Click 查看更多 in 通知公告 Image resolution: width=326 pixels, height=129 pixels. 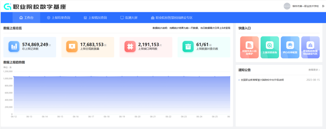coord(314,70)
